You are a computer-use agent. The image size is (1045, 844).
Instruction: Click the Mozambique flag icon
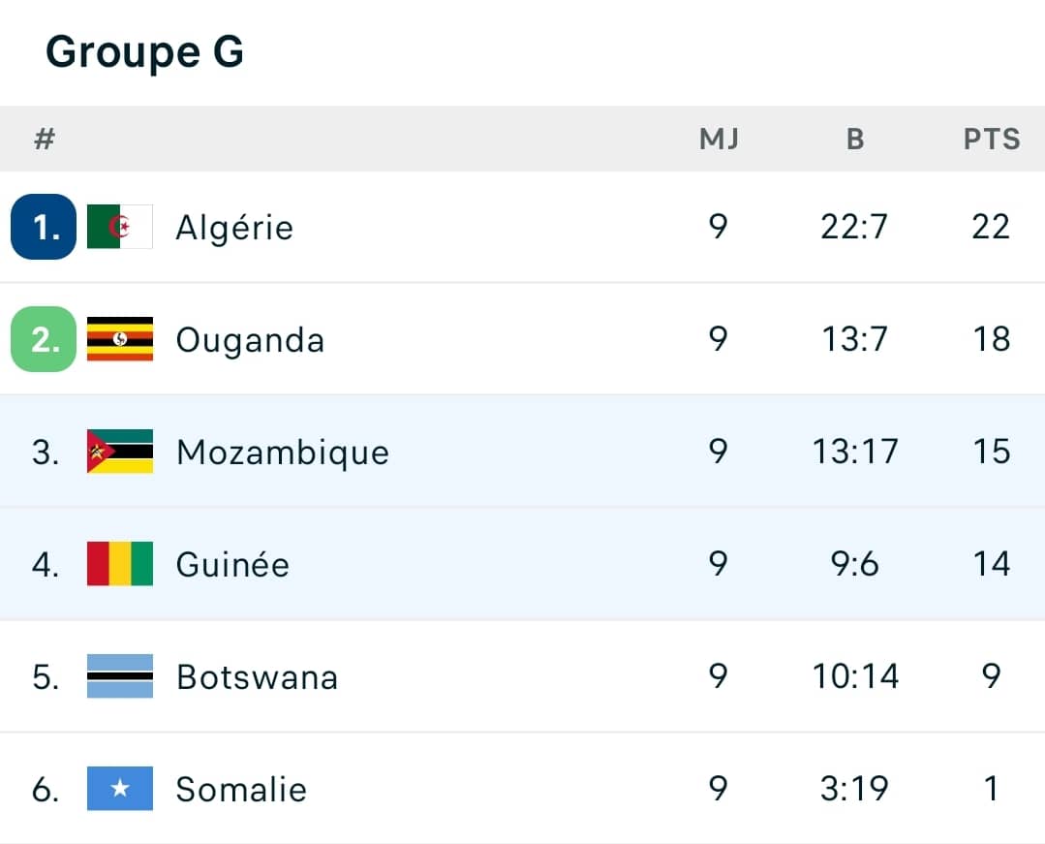pos(120,452)
